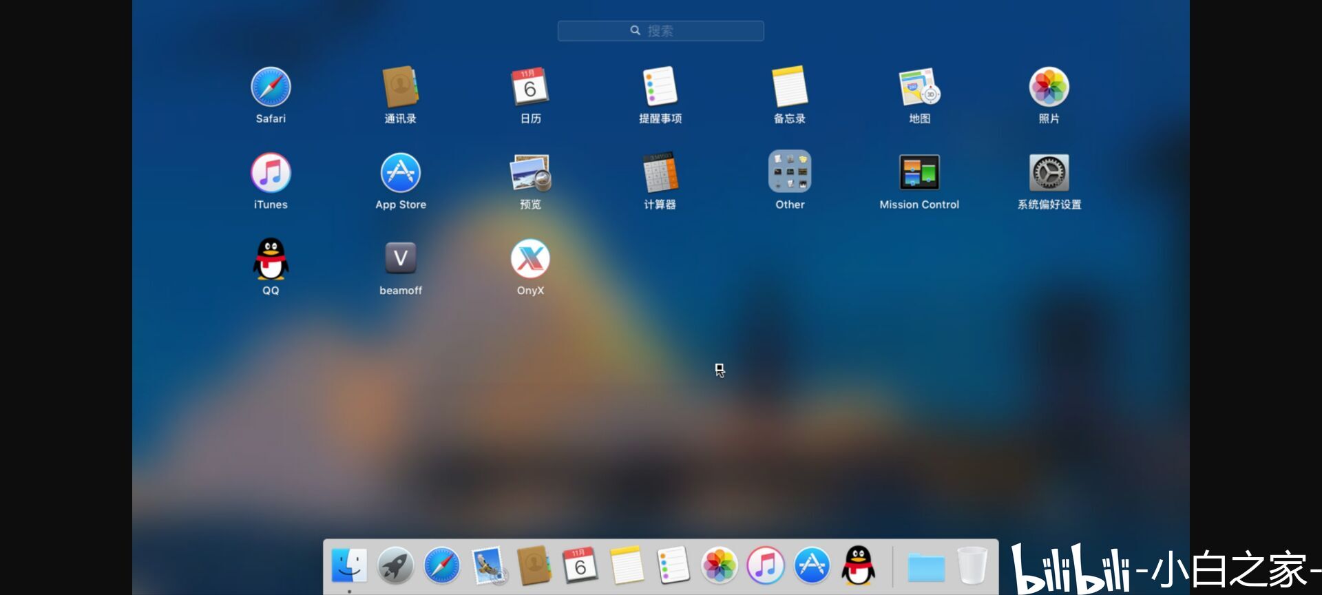Launch iTunes from Launchpad grid
Image resolution: width=1322 pixels, height=595 pixels.
click(x=271, y=173)
